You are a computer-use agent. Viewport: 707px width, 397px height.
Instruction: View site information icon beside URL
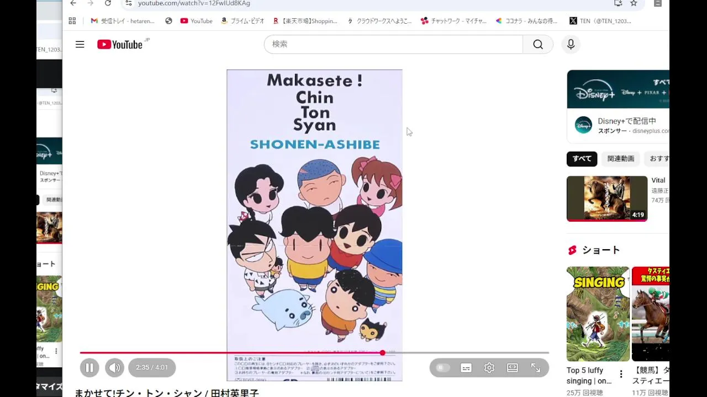click(129, 3)
